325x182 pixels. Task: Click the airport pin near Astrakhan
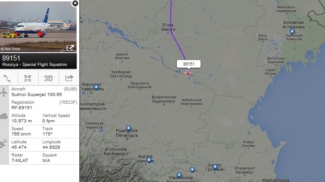pyautogui.click(x=292, y=32)
